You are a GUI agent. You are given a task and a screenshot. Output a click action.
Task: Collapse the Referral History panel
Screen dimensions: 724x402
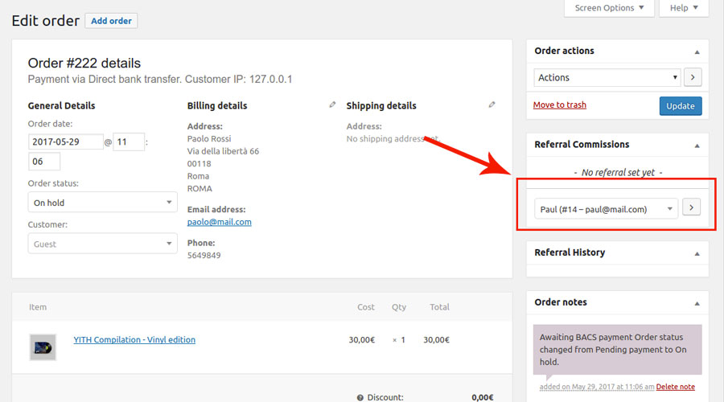click(x=697, y=253)
